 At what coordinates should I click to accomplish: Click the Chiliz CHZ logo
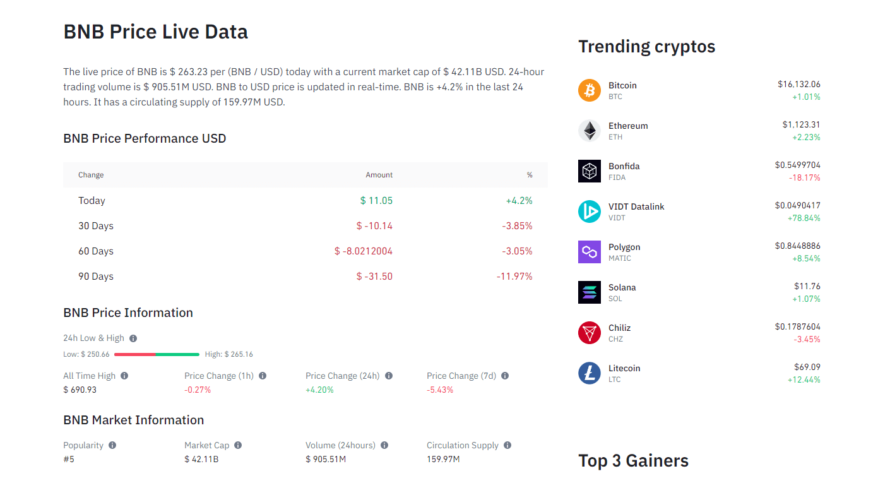[x=589, y=333]
